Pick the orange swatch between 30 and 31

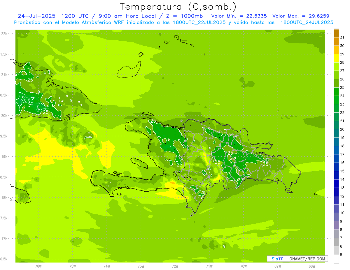point(336,42)
